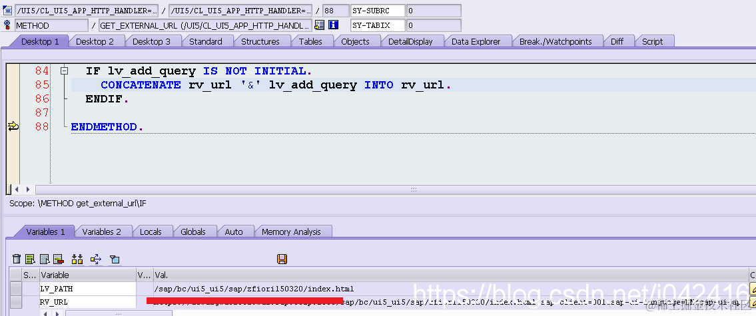Image resolution: width=756 pixels, height=316 pixels.
Task: Switch to Desktop 1 tab
Action: point(40,41)
